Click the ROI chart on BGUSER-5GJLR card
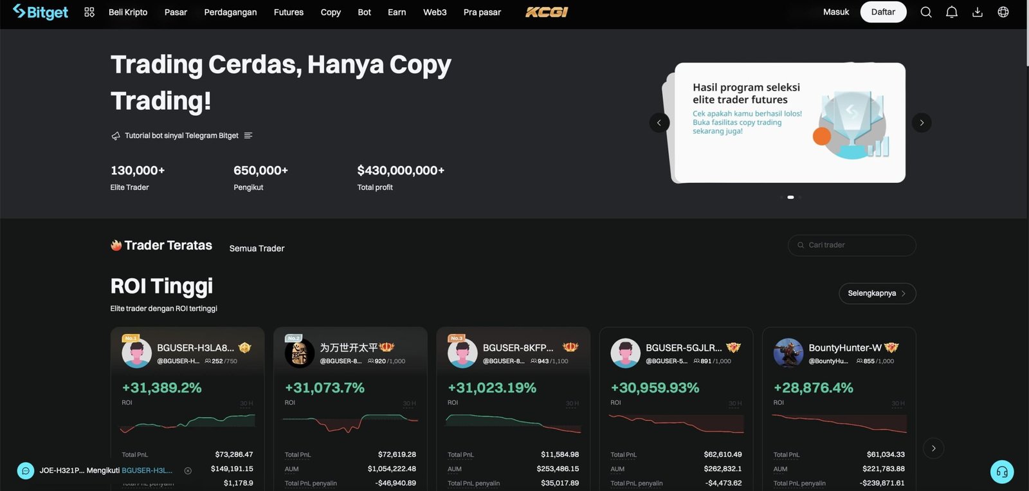The width and height of the screenshot is (1029, 491). [x=676, y=423]
